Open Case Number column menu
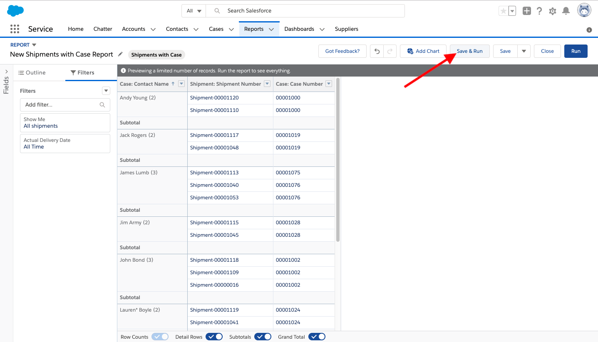 pos(329,84)
